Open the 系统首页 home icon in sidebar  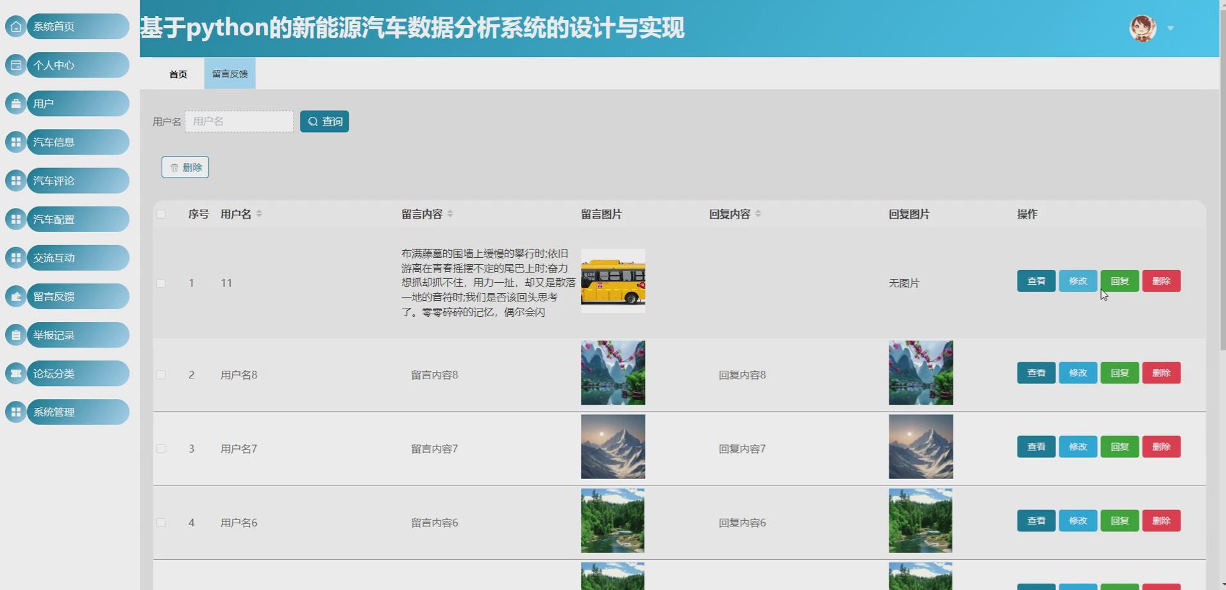click(15, 26)
